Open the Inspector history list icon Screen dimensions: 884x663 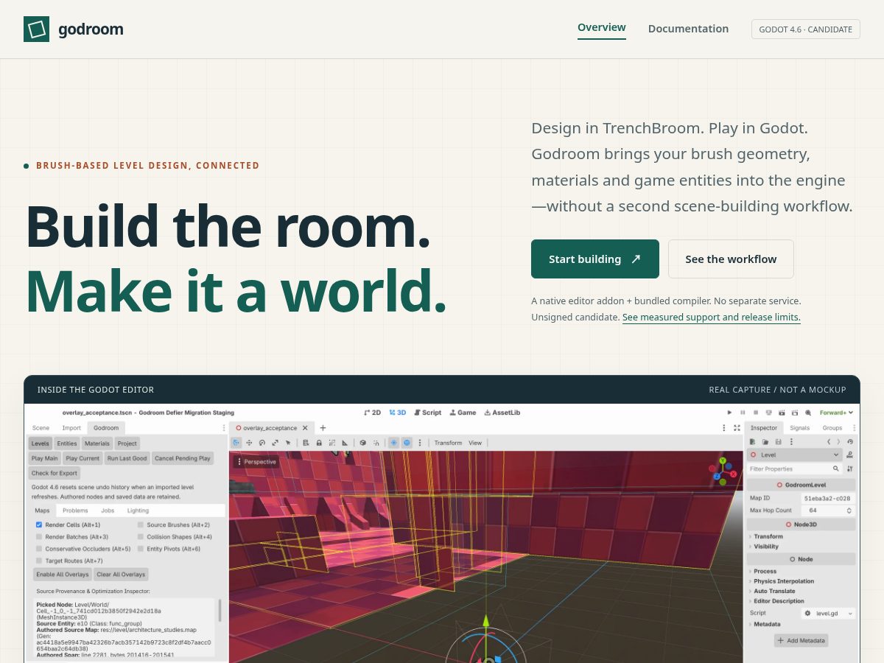[850, 442]
